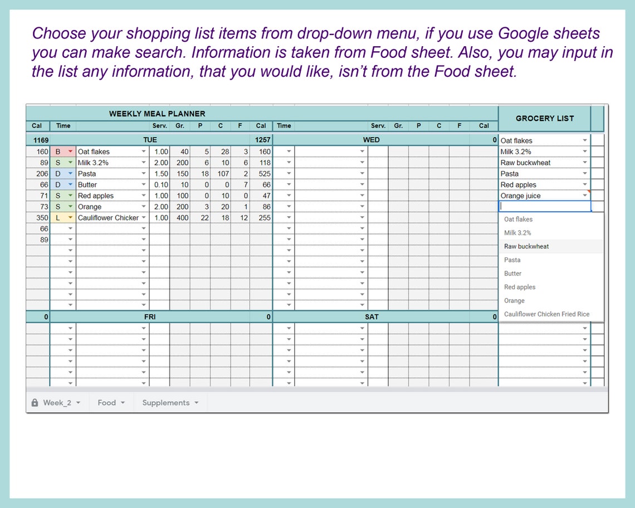The width and height of the screenshot is (635, 508).
Task: Expand the Tuesday Butter food dropdown
Action: pos(144,184)
